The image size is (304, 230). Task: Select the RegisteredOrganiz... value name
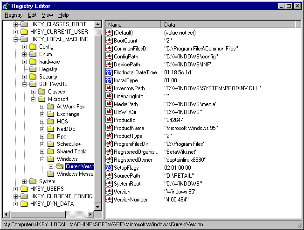tap(136, 152)
